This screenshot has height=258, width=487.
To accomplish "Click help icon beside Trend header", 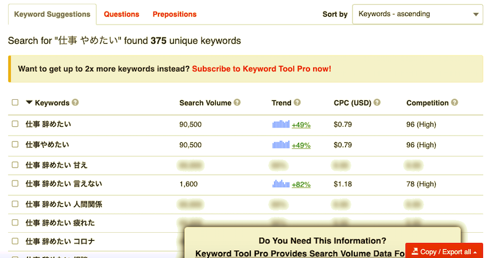I will (297, 103).
